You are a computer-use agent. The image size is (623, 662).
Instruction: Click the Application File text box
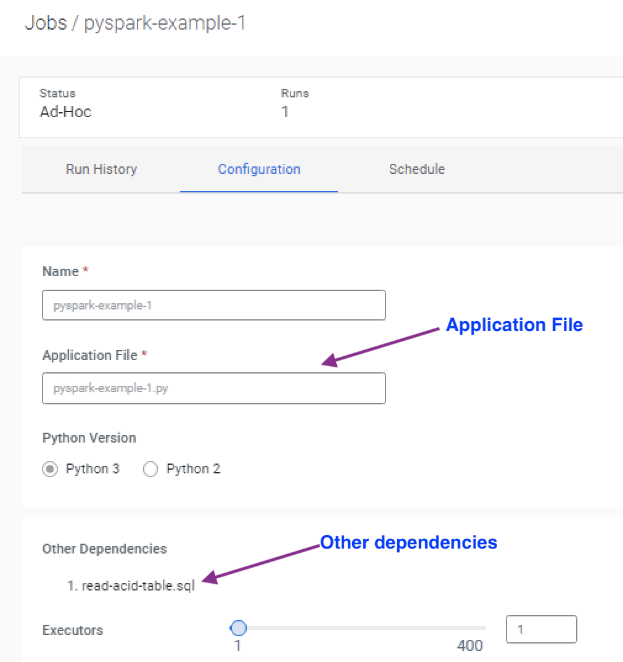click(x=213, y=388)
